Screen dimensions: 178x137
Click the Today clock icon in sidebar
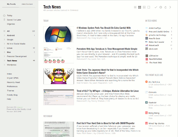coord(4,16)
